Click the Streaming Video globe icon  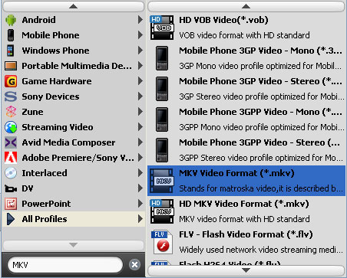tap(11, 127)
